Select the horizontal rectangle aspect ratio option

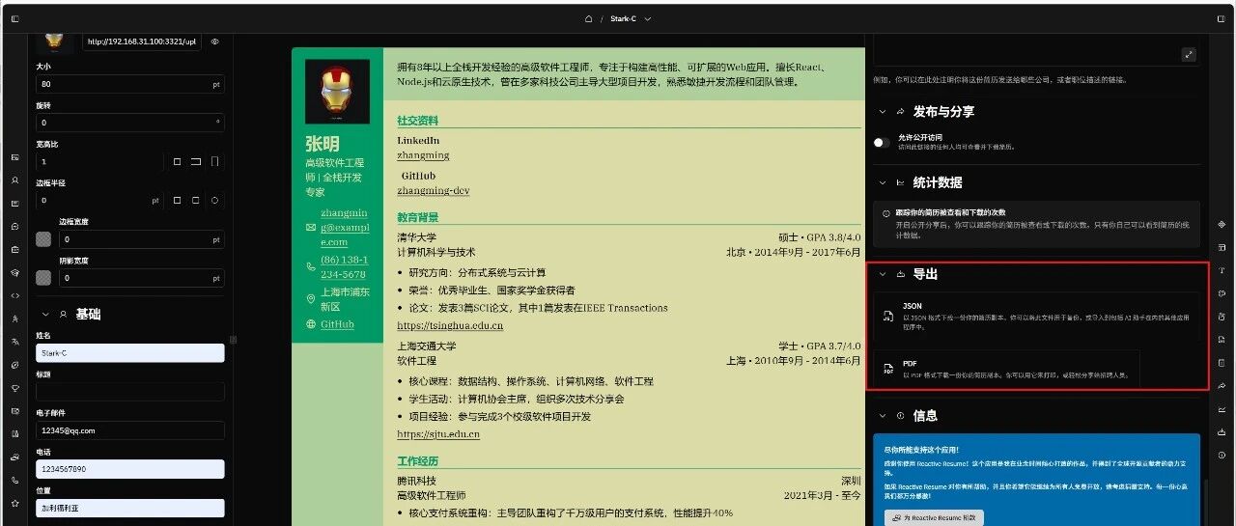click(x=196, y=161)
